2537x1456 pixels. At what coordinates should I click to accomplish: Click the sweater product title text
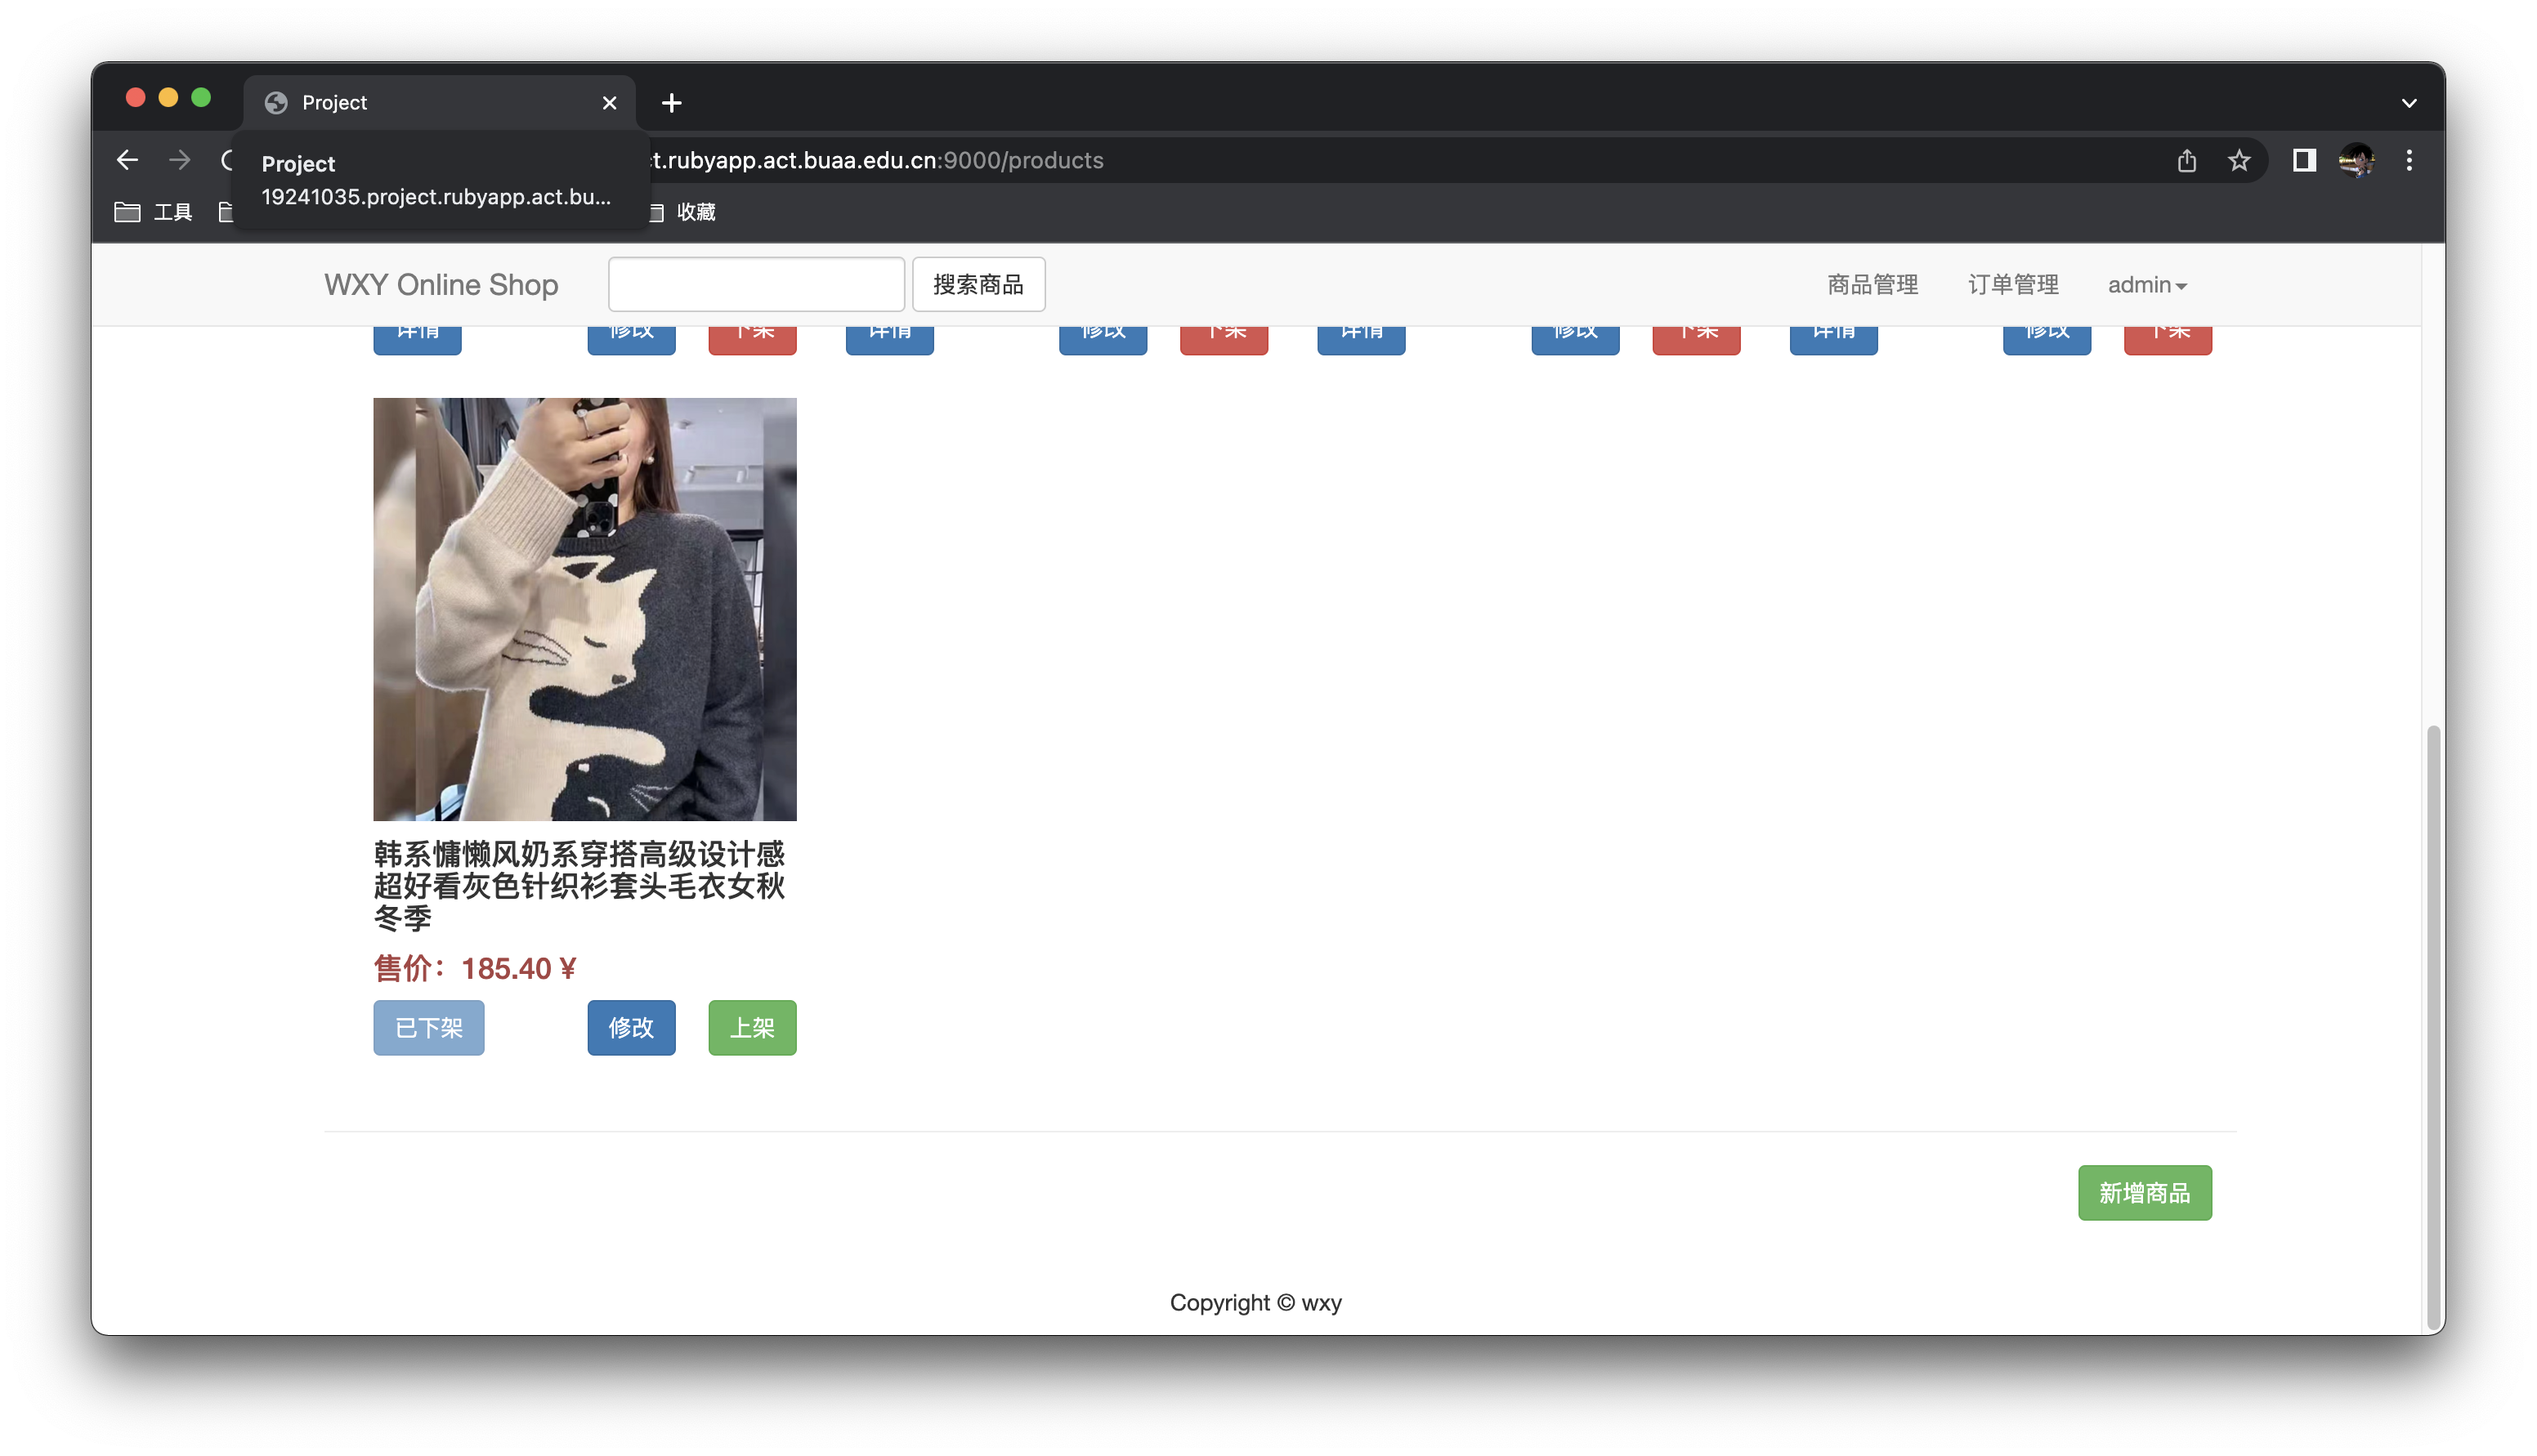click(579, 885)
